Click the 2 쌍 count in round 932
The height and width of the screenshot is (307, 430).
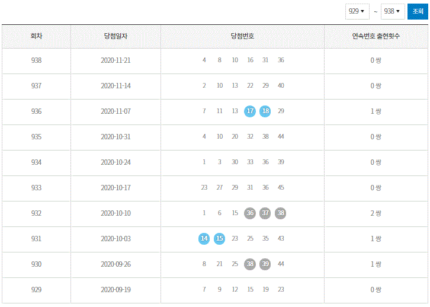point(376,213)
